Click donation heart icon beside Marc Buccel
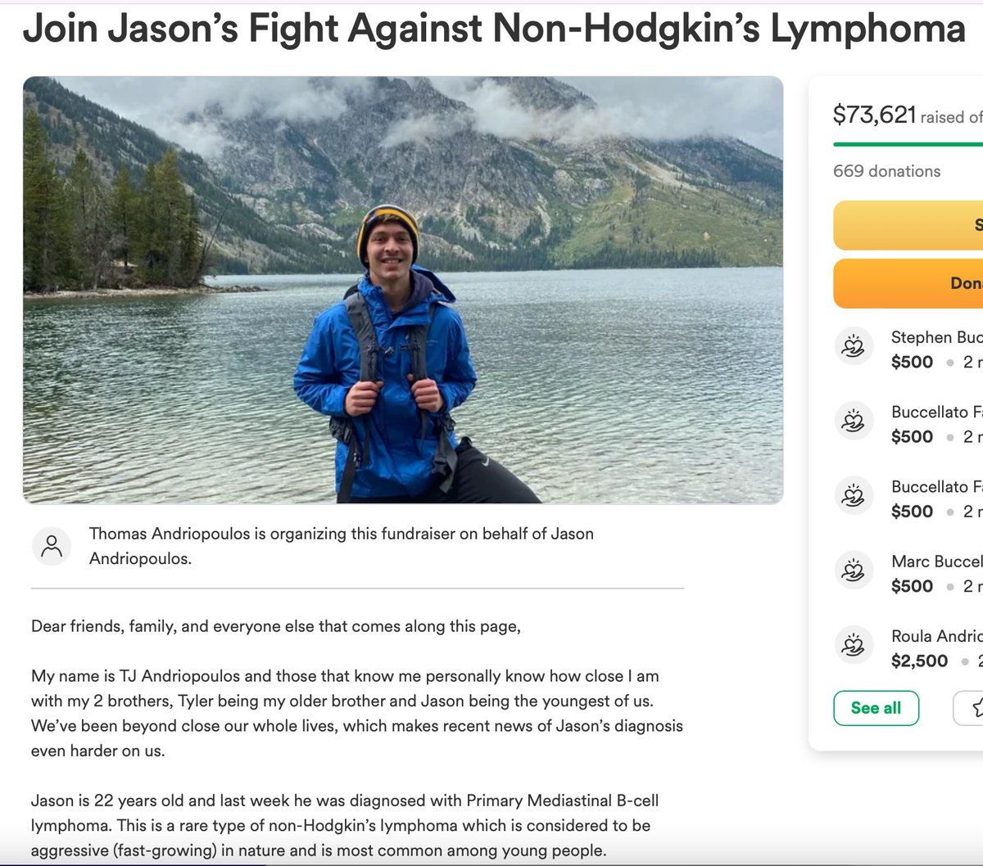 point(853,571)
